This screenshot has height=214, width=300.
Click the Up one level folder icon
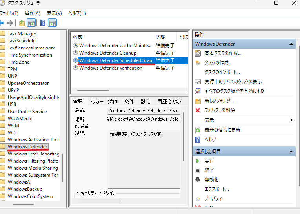22,23
